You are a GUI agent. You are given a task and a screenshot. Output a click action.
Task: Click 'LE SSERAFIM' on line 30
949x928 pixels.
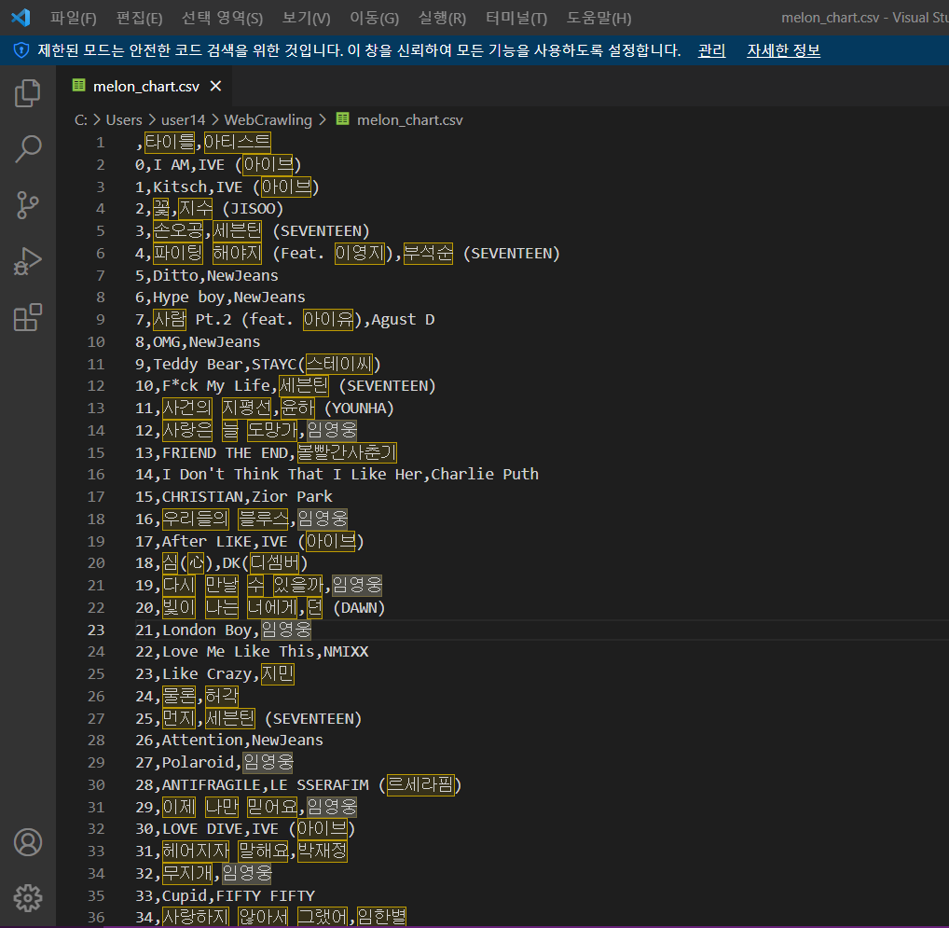pyautogui.click(x=319, y=785)
